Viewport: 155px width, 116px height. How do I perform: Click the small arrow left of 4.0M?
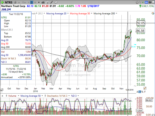[136, 99]
